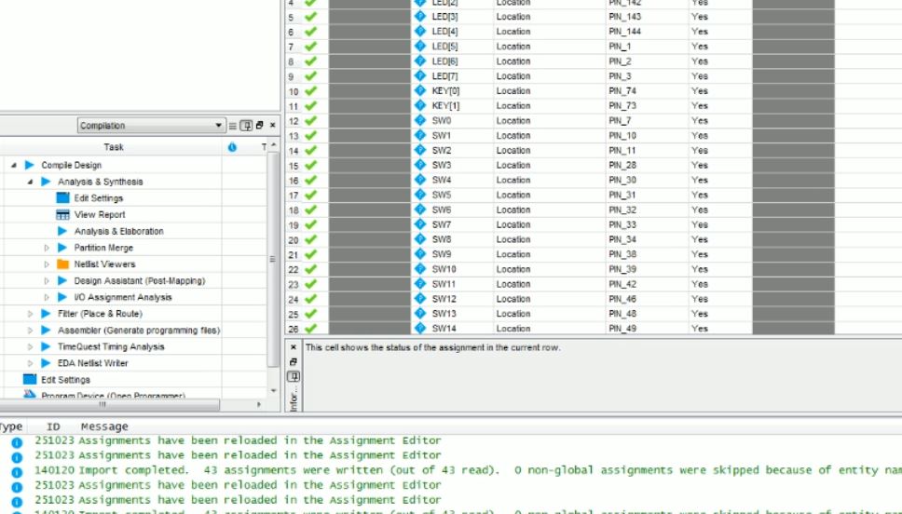Image resolution: width=902 pixels, height=514 pixels.
Task: Click the green status checkmark in row 20
Action: (x=310, y=240)
